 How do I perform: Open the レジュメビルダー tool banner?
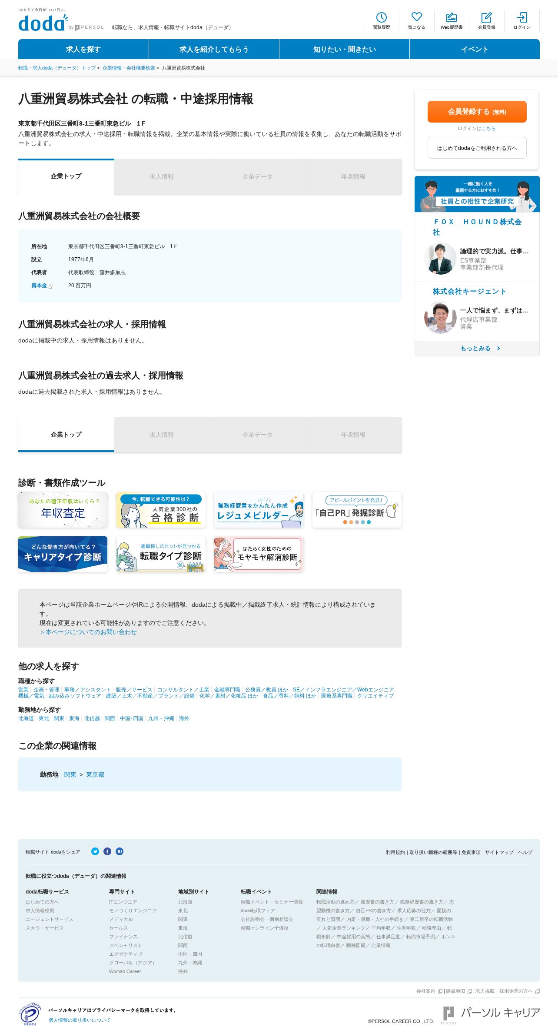click(x=259, y=510)
